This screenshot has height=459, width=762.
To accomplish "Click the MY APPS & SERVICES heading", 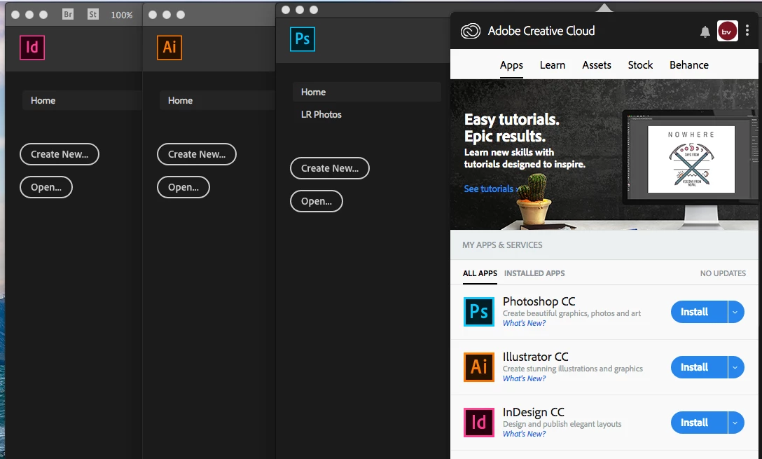I will [x=502, y=245].
